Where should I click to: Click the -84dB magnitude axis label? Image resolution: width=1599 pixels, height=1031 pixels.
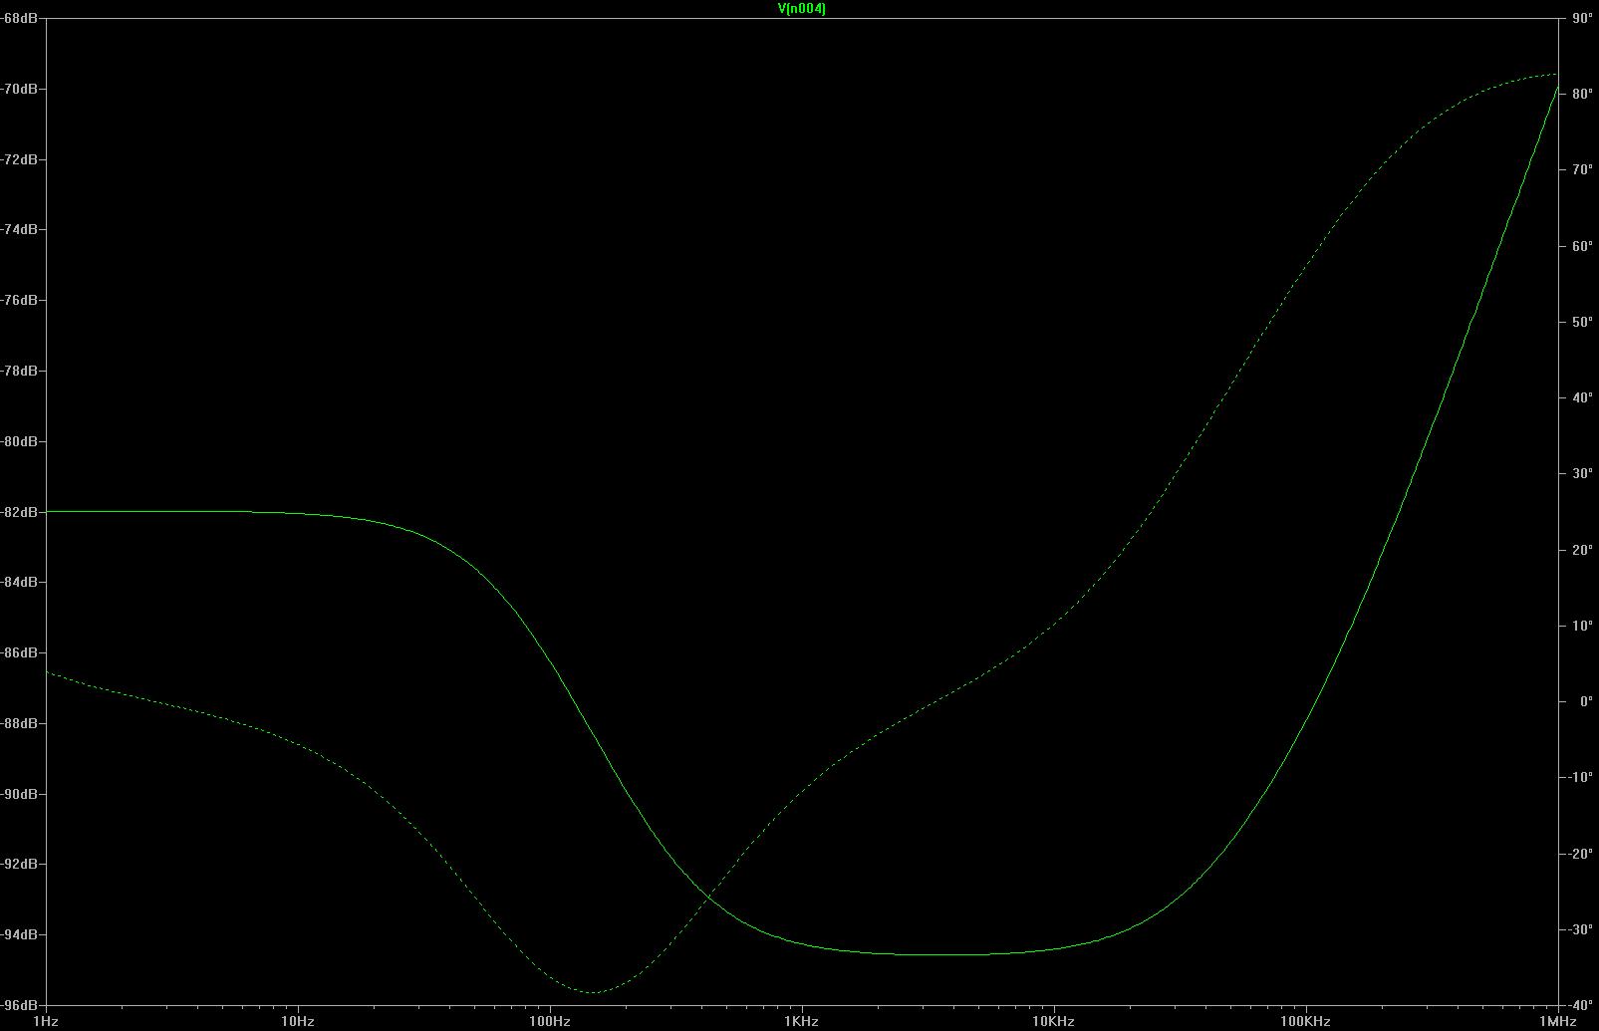click(20, 583)
